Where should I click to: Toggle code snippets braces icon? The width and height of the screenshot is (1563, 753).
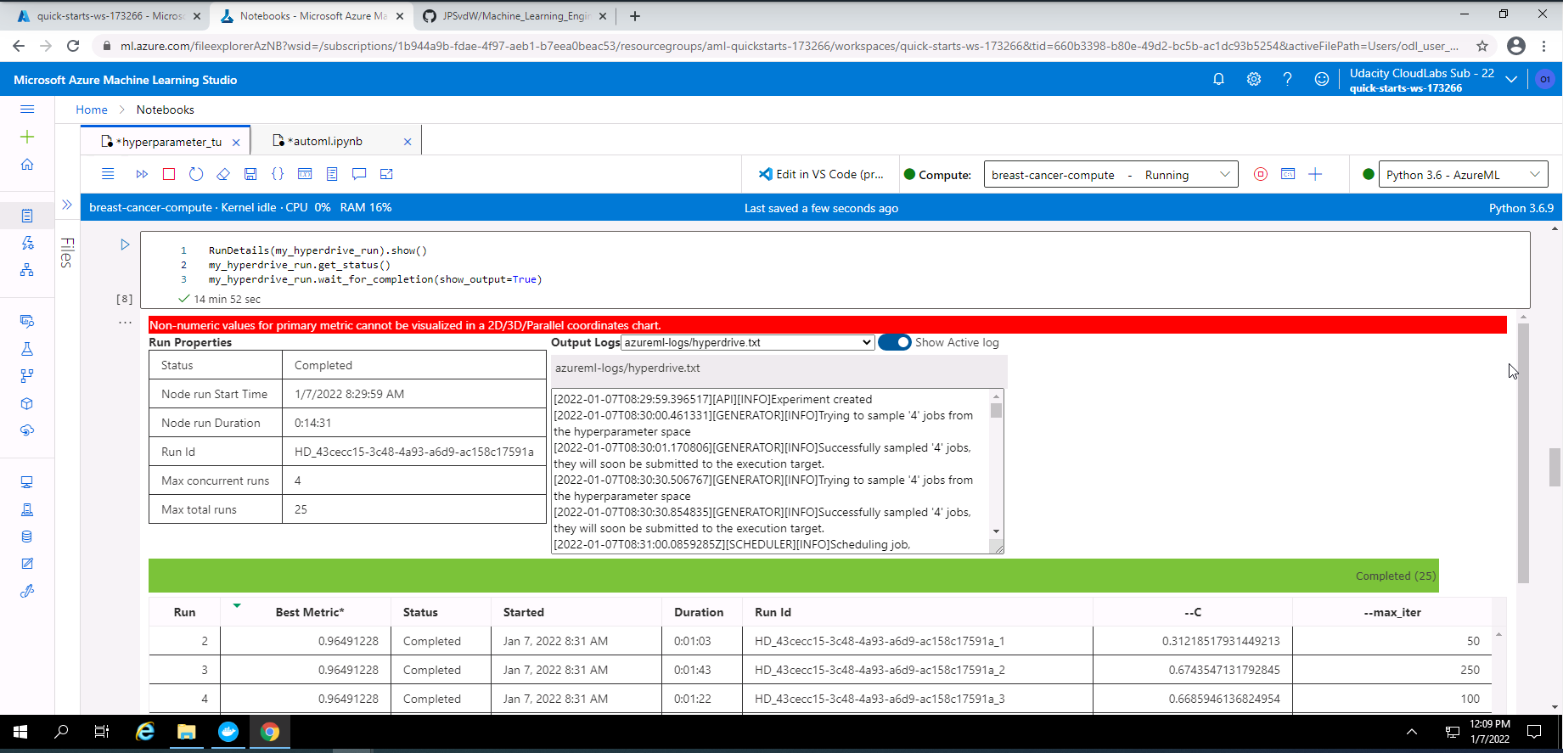click(278, 174)
